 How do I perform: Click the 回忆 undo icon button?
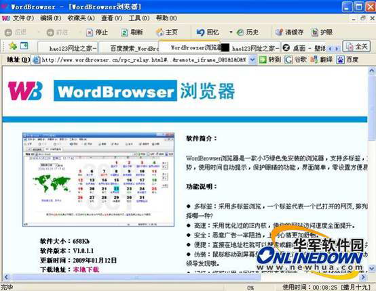tap(208, 32)
